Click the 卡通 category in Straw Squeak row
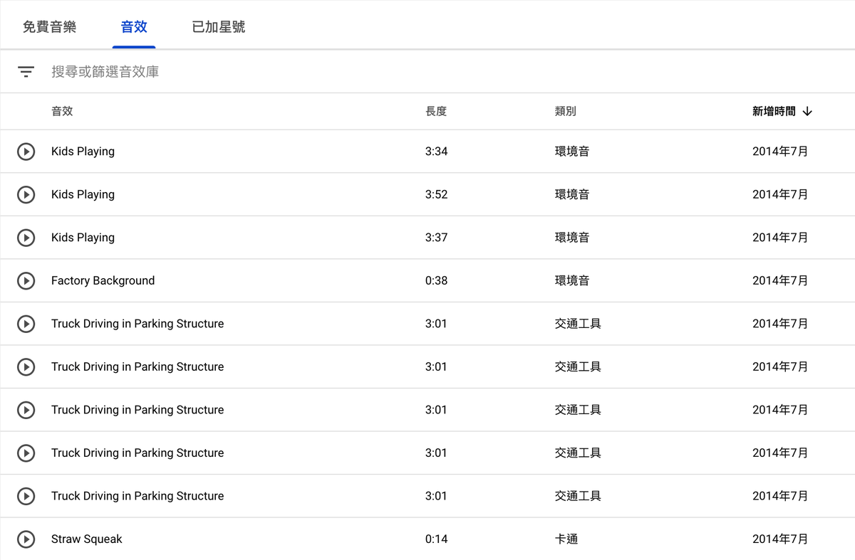The height and width of the screenshot is (560, 855). pos(566,539)
